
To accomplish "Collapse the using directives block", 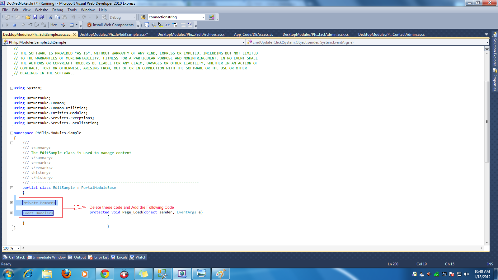I will click(x=12, y=88).
